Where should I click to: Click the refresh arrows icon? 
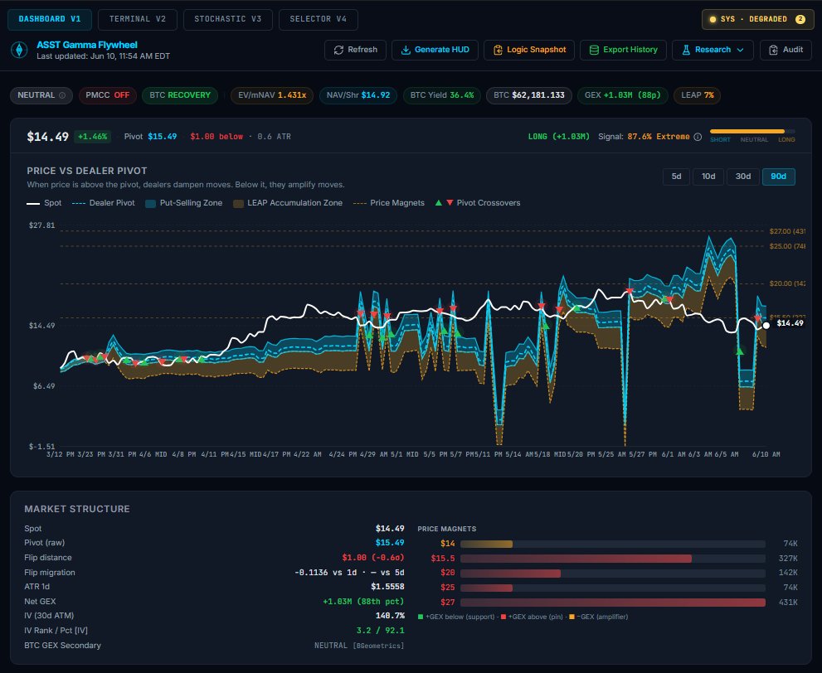tap(338, 50)
